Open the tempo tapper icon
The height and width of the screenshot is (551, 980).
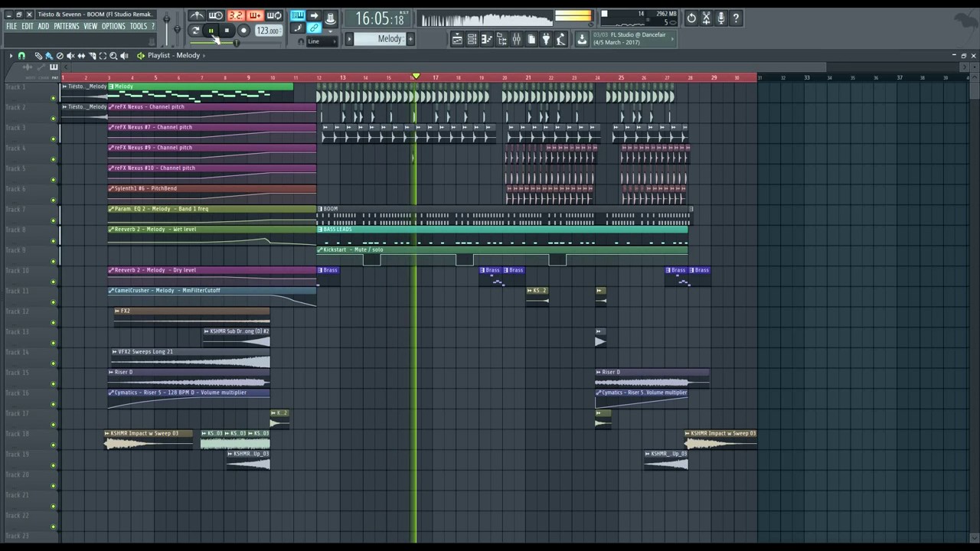point(560,39)
